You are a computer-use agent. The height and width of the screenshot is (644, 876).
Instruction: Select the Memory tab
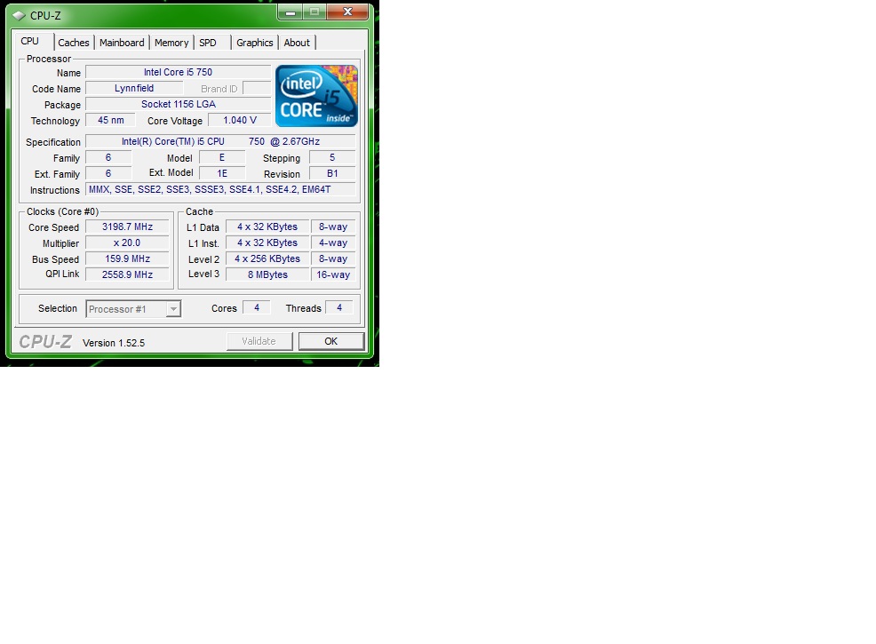[171, 43]
